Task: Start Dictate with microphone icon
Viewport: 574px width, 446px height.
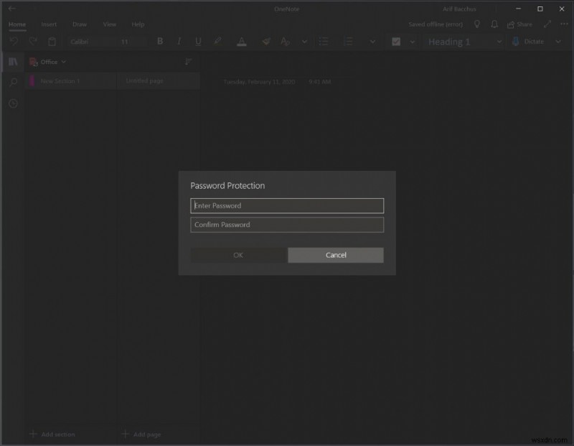Action: pos(516,42)
